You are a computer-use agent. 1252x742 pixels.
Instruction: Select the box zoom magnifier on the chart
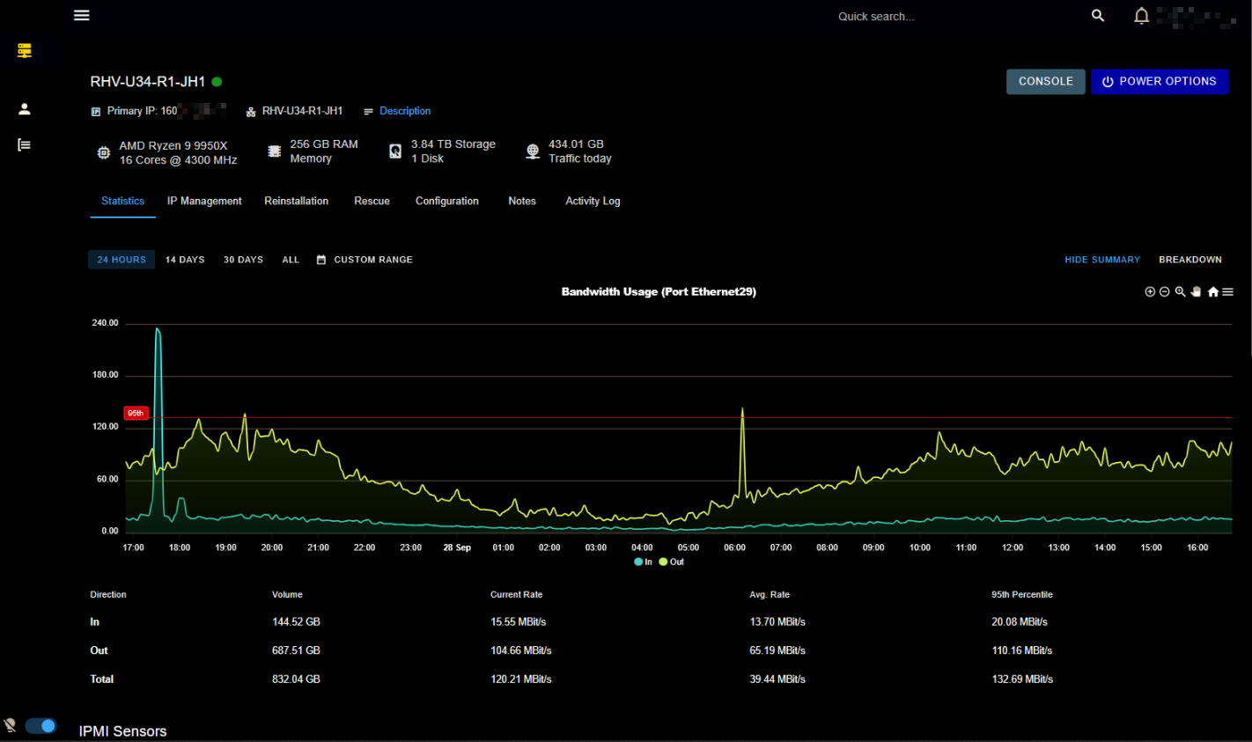(x=1180, y=291)
